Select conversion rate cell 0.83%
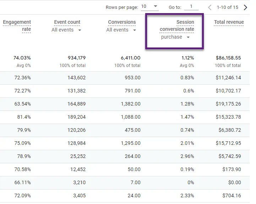Viewport: 256px width, 204px height. coord(187,78)
